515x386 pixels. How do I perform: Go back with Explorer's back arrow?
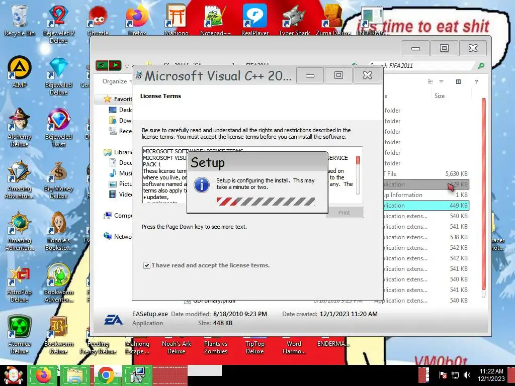(x=102, y=65)
